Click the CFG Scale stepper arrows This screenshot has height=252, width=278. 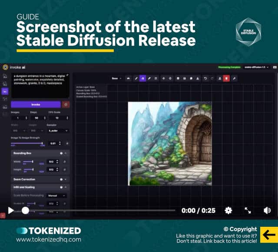click(x=67, y=118)
